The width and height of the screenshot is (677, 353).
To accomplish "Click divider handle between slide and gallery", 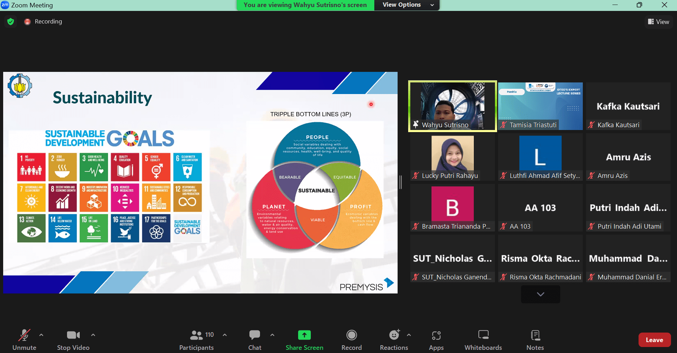I will tap(400, 182).
